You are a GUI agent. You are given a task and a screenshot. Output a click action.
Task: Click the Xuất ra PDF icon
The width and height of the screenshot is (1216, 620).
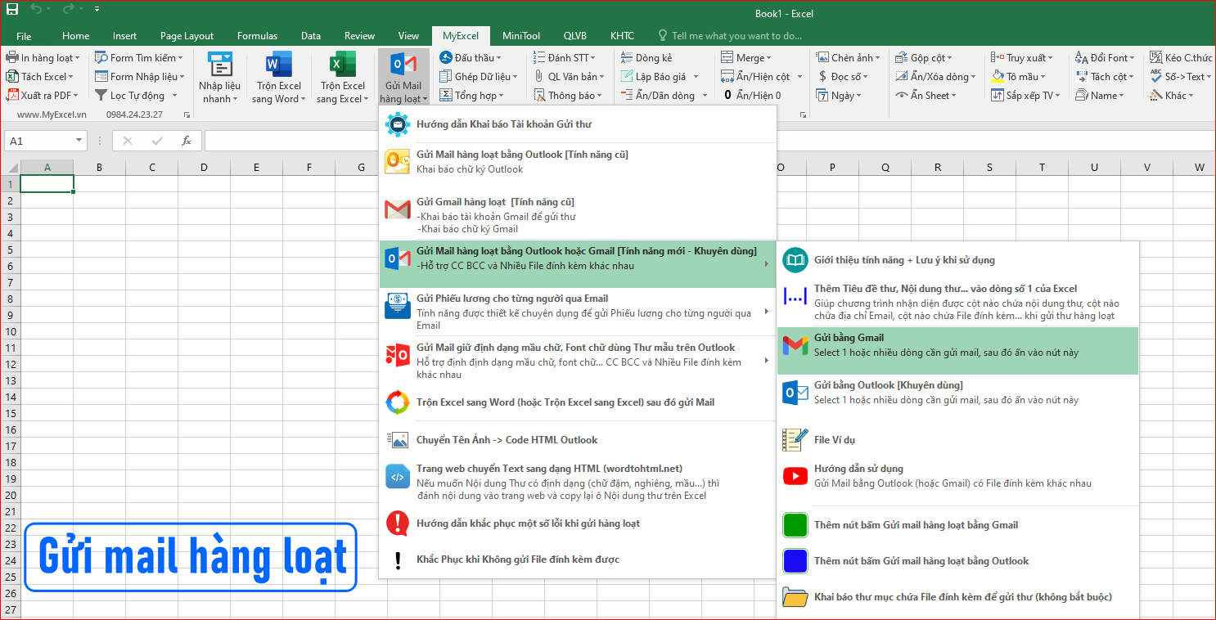tap(15, 95)
